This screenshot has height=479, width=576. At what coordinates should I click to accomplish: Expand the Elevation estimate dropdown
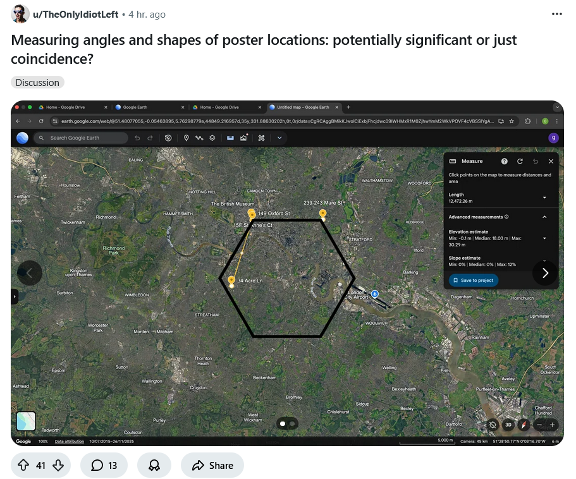544,238
